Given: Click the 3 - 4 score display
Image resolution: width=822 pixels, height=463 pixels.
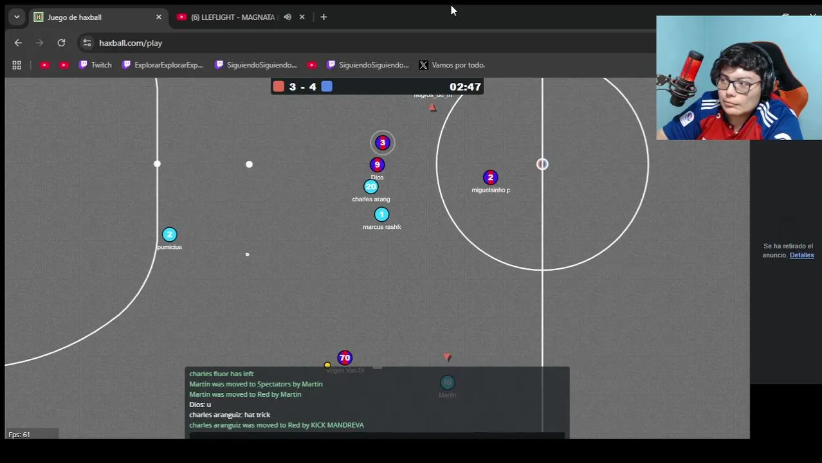Looking at the screenshot, I should pos(302,87).
